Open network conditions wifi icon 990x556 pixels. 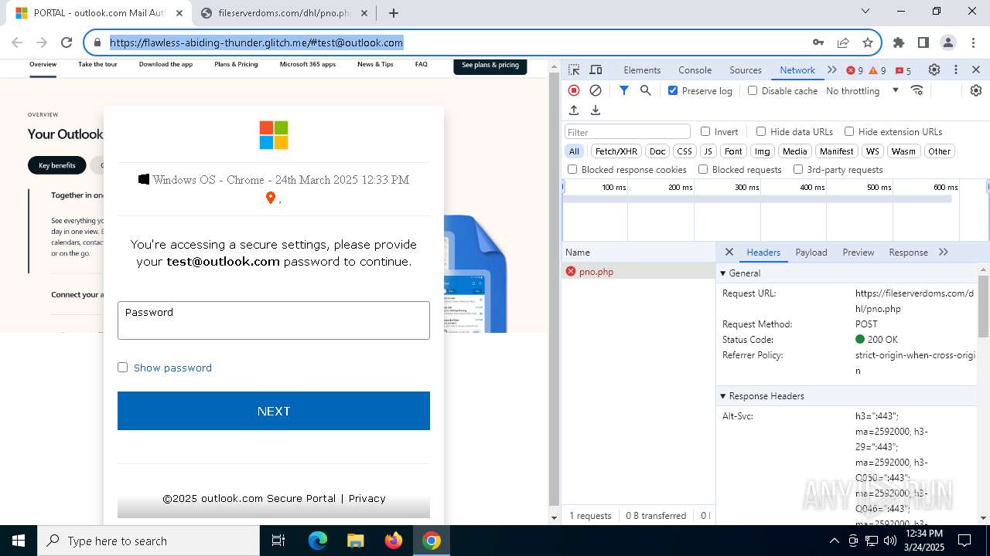pos(917,90)
